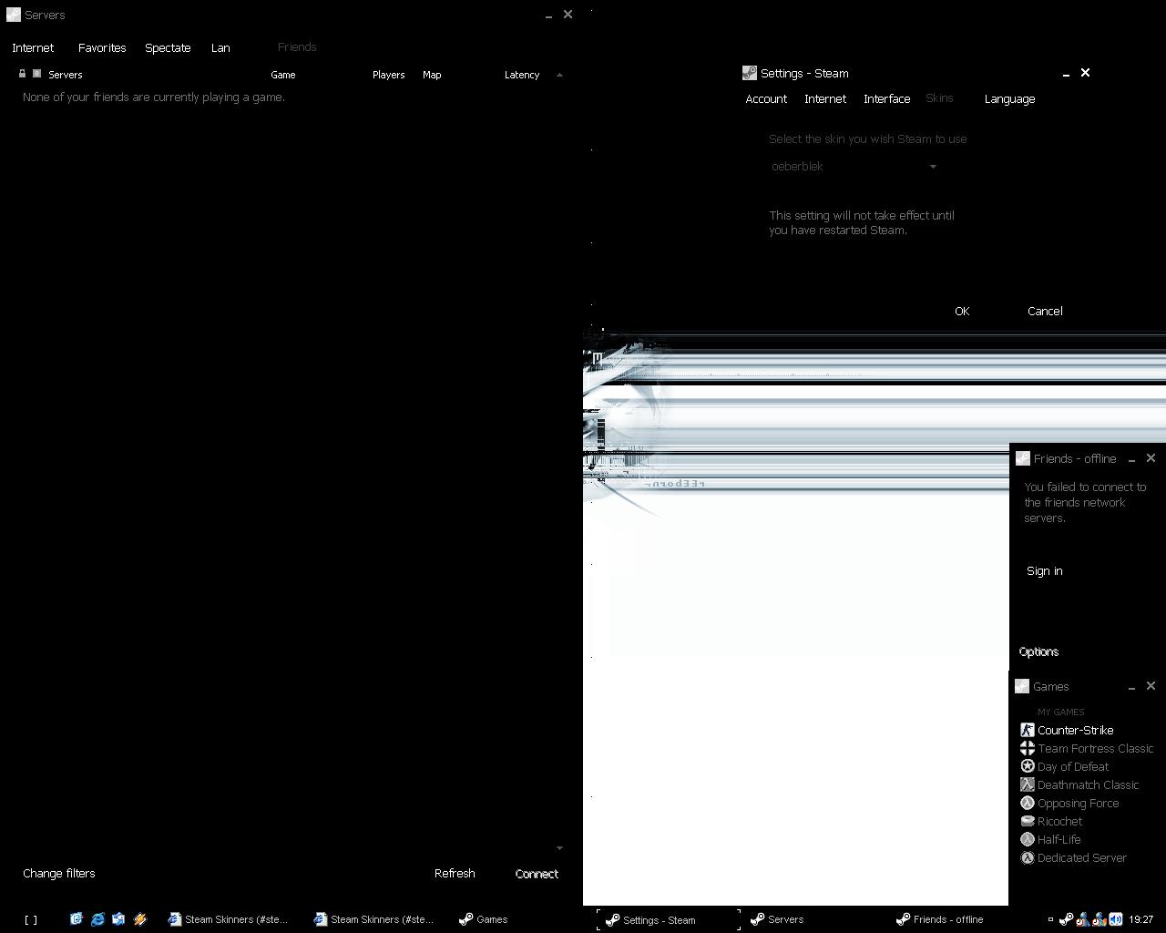Open Outlook Express quick launch icon
1166x933 pixels.
[x=118, y=919]
